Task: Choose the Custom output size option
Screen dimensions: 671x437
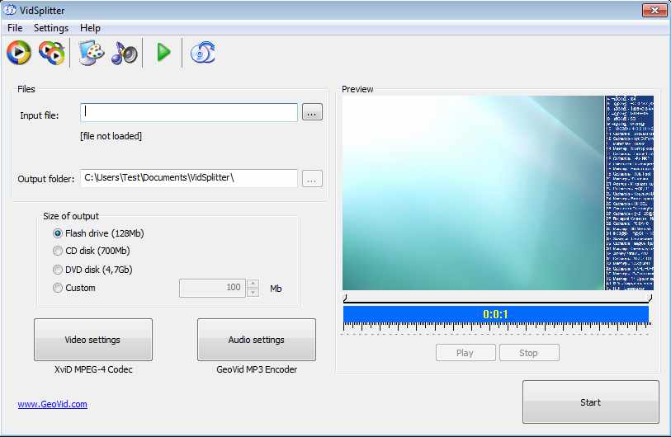Action: (x=58, y=288)
